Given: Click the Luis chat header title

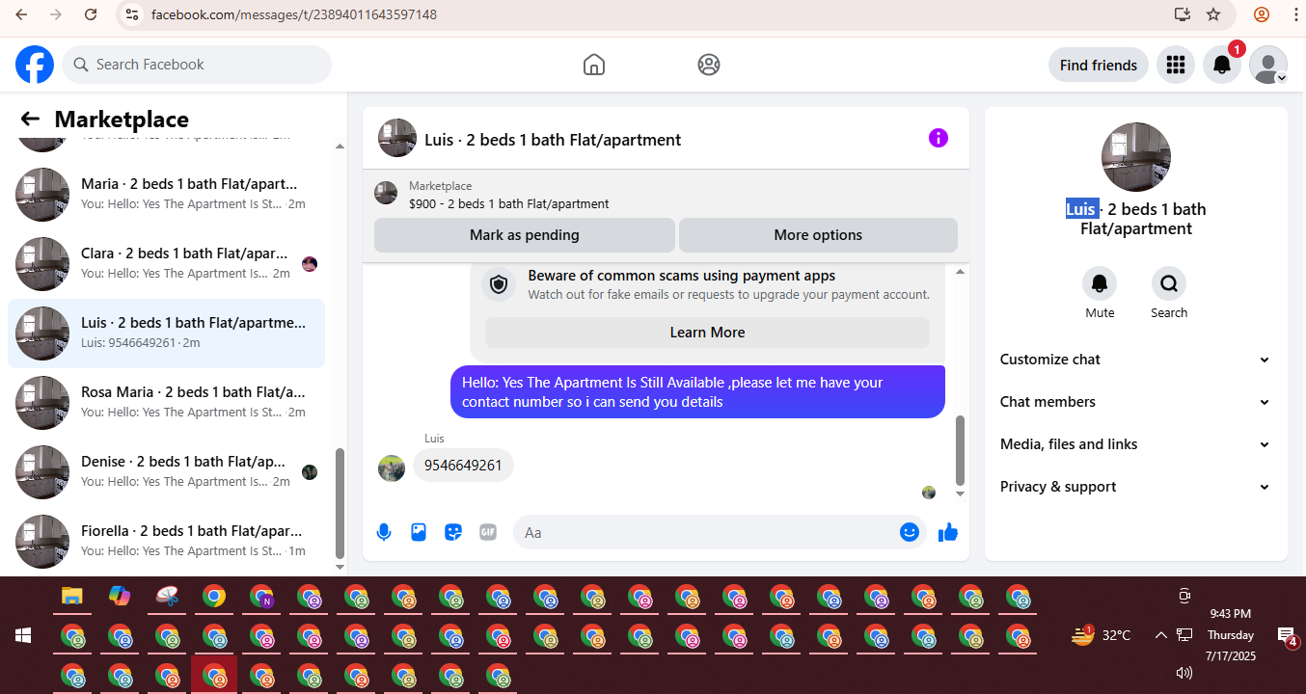Looking at the screenshot, I should (x=553, y=140).
